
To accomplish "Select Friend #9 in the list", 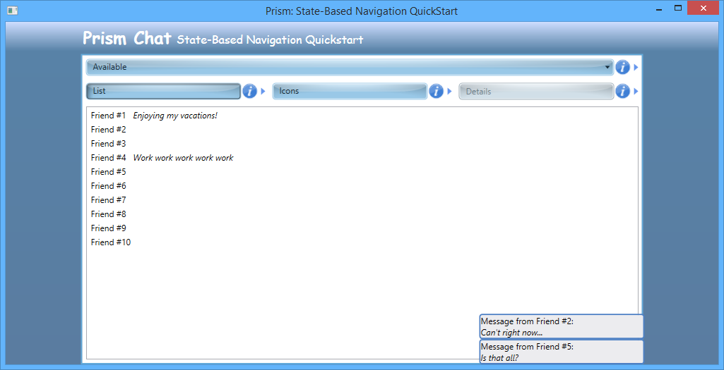I will [109, 228].
